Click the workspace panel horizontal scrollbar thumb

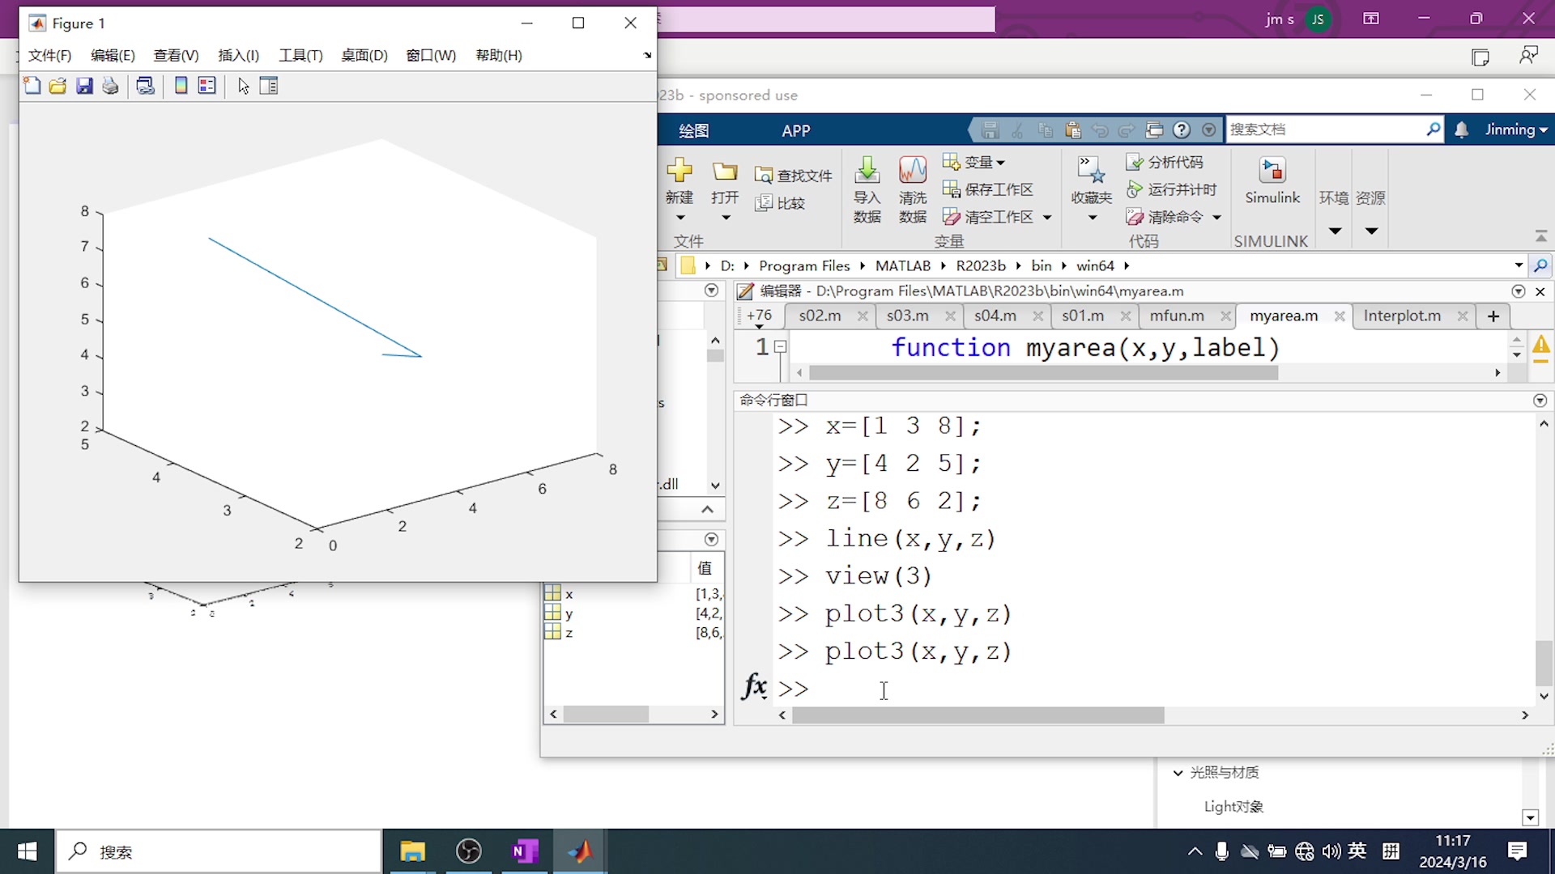[606, 715]
